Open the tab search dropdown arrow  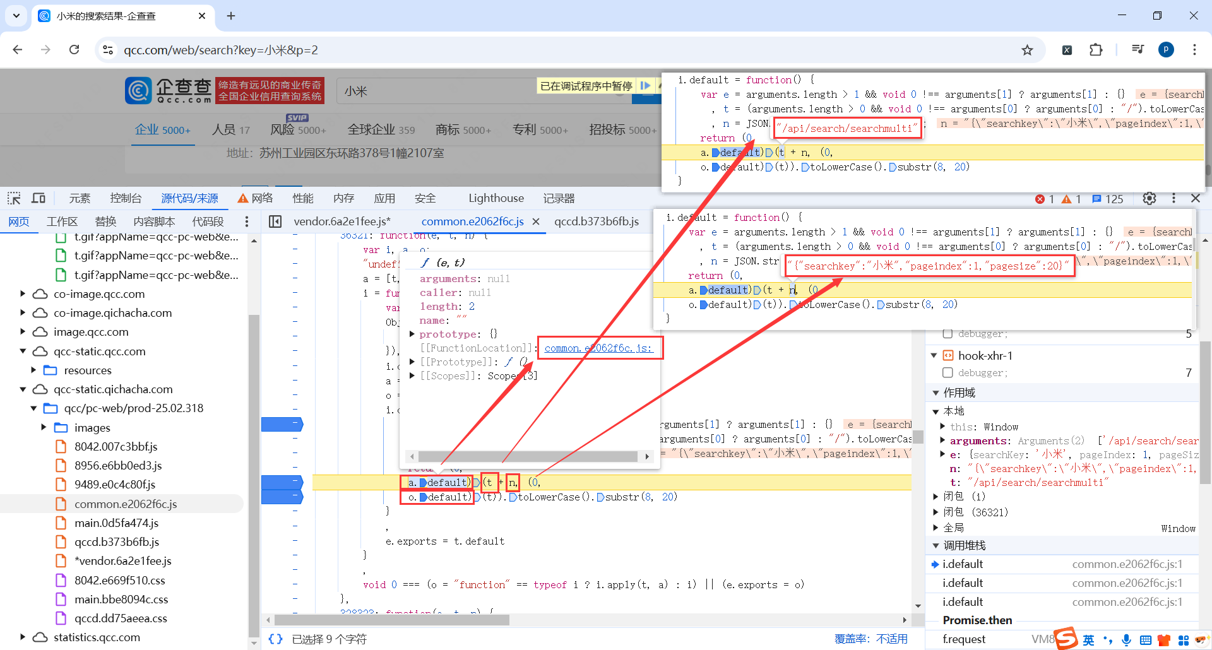coord(16,16)
